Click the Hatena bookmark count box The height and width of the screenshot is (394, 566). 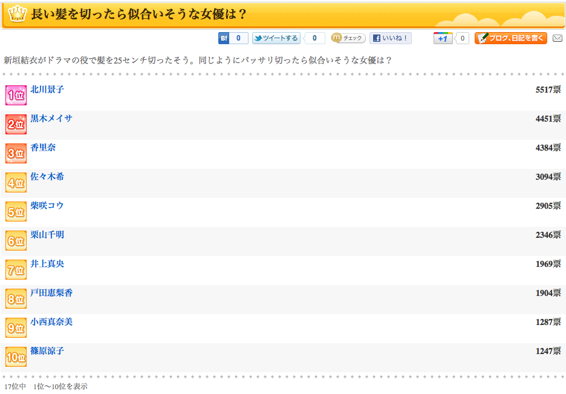[x=239, y=38]
